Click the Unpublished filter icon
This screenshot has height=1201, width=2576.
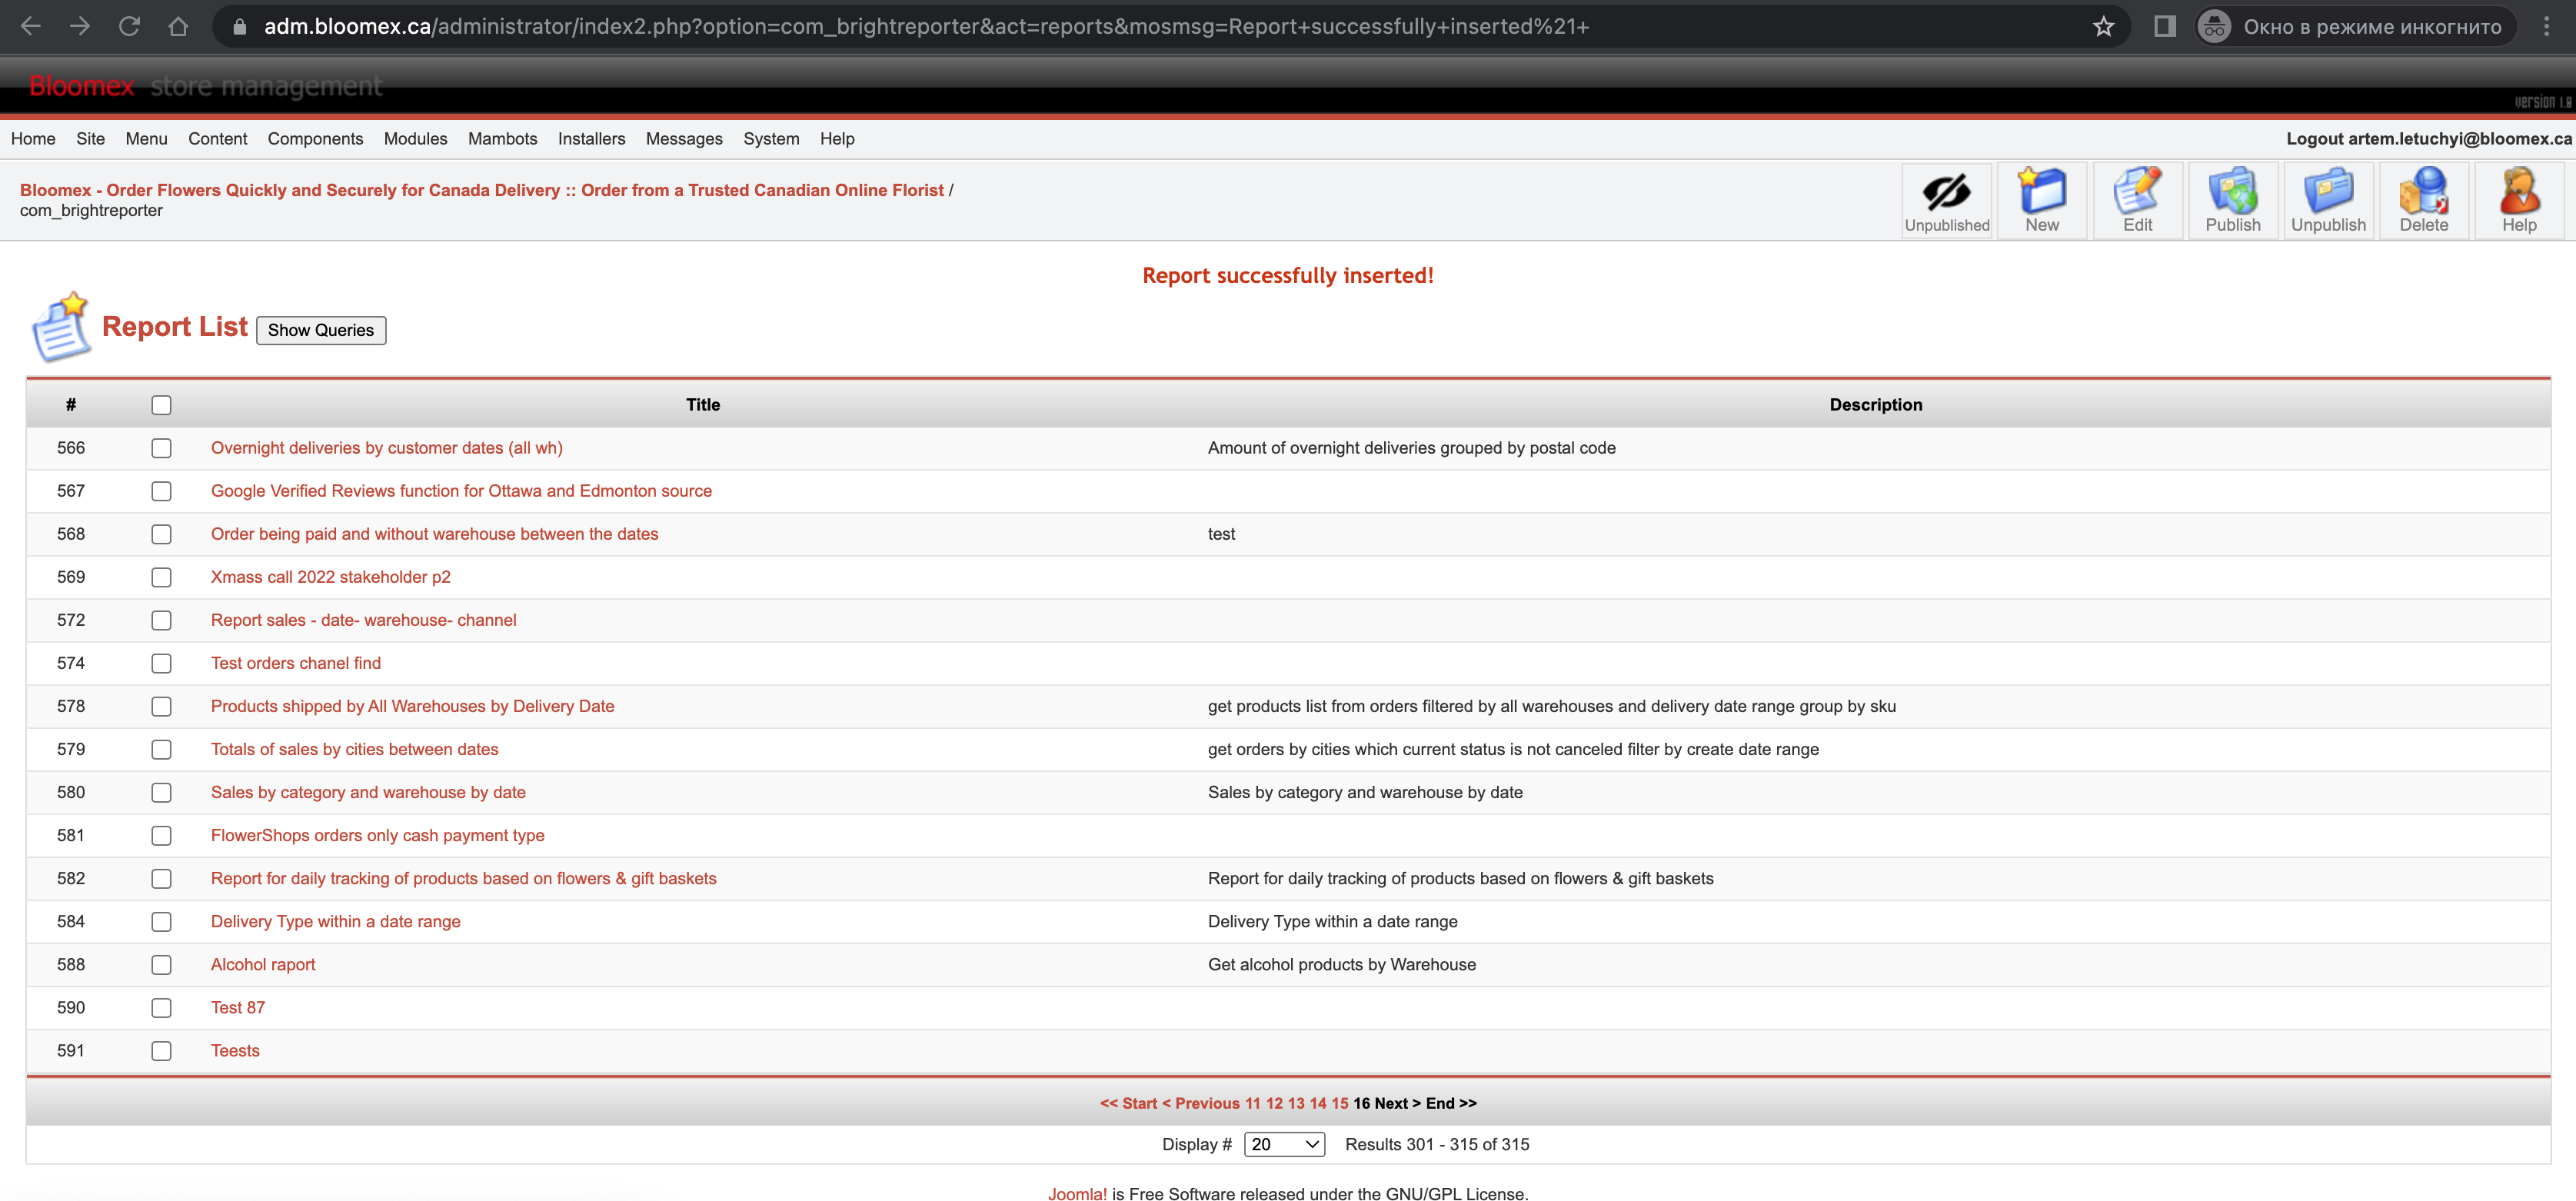[x=1946, y=201]
